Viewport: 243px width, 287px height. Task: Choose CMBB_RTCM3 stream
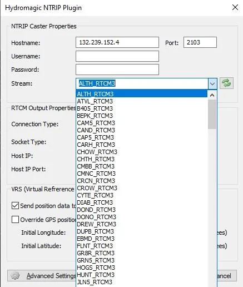pos(142,166)
